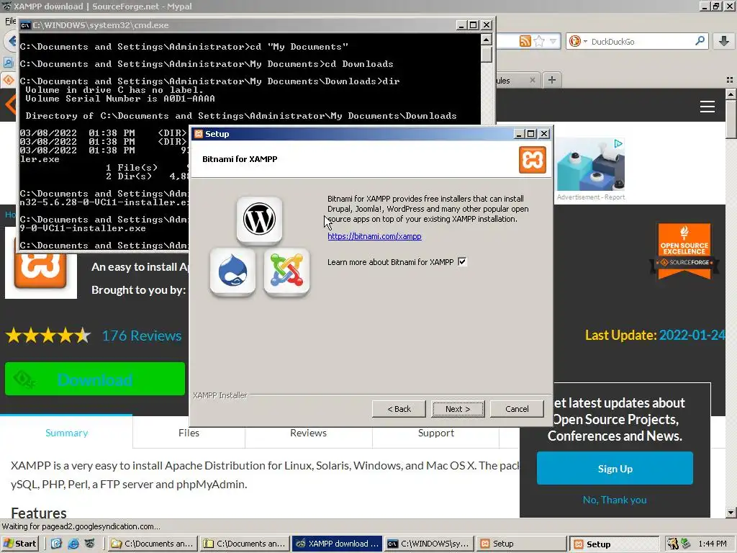The height and width of the screenshot is (553, 737).
Task: Switch to C:\WINDOWS\sy... cmd taskbar button
Action: click(429, 544)
